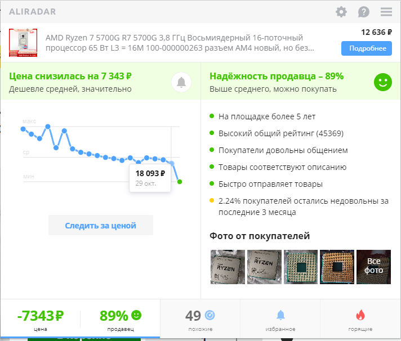Click the favorites bell icon
The height and width of the screenshot is (341, 401).
[280, 315]
